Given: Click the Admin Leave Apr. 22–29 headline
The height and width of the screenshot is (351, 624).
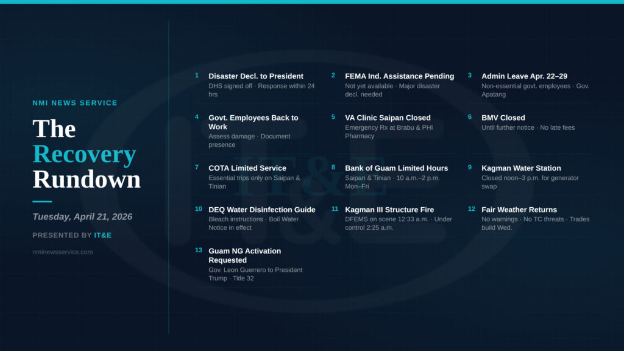Looking at the screenshot, I should click(x=524, y=76).
